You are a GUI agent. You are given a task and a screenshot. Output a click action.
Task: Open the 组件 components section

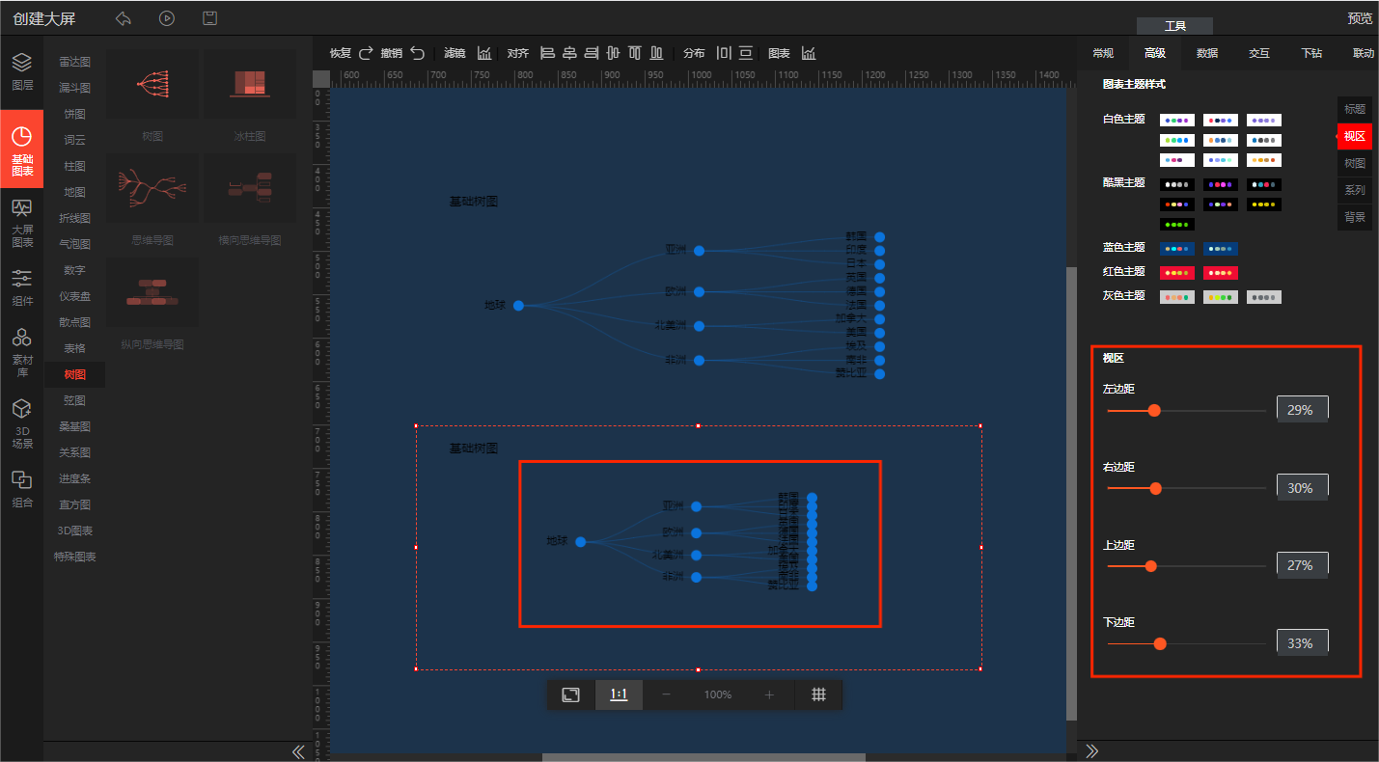21,287
